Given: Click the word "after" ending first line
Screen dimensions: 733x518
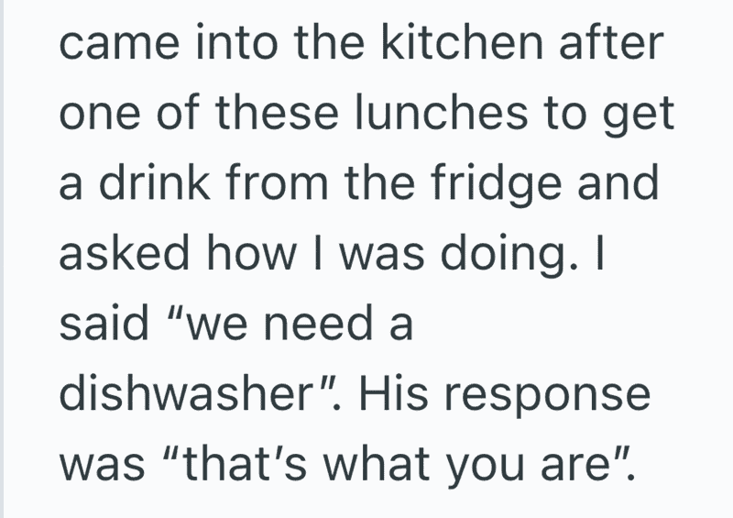Looking at the screenshot, I should point(611,41).
